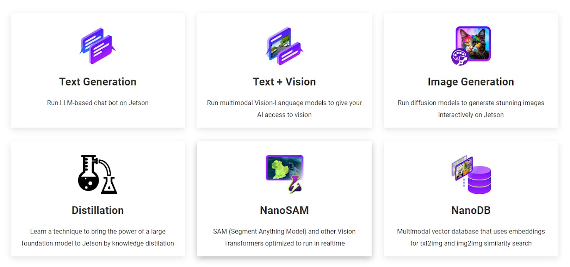This screenshot has height=267, width=570.
Task: Click the Text Generation chat bubbles icon
Action: pos(97,45)
